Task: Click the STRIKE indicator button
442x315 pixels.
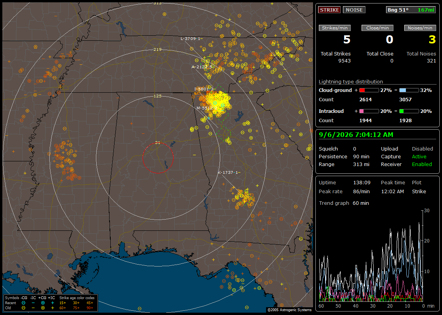Action: 329,10
